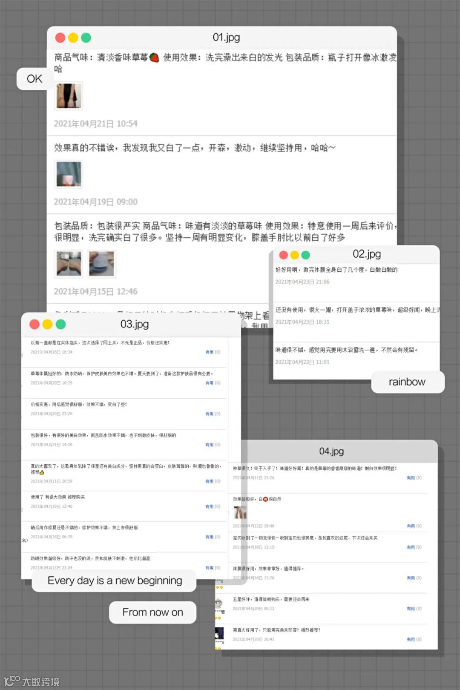Click the review text starting 体膜很好用 in 04.jpg
Viewport: 460px width, 690px height.
268,569
